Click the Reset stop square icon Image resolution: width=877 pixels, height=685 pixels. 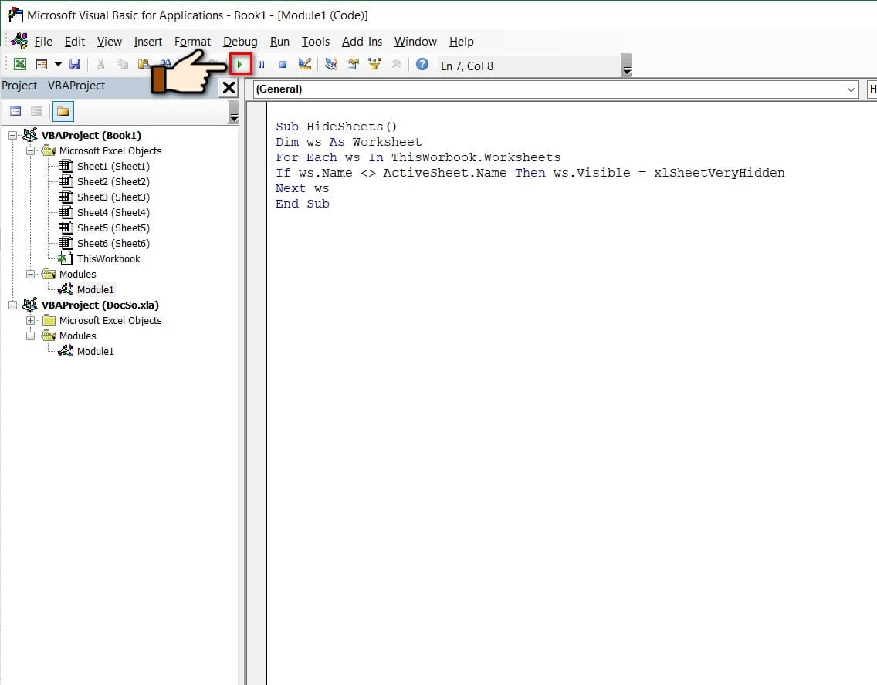click(283, 65)
